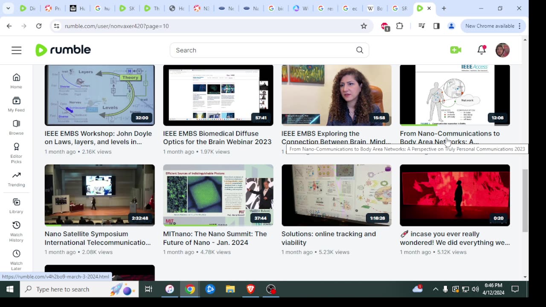
Task: Close the active Rumble tab
Action: pos(429,8)
